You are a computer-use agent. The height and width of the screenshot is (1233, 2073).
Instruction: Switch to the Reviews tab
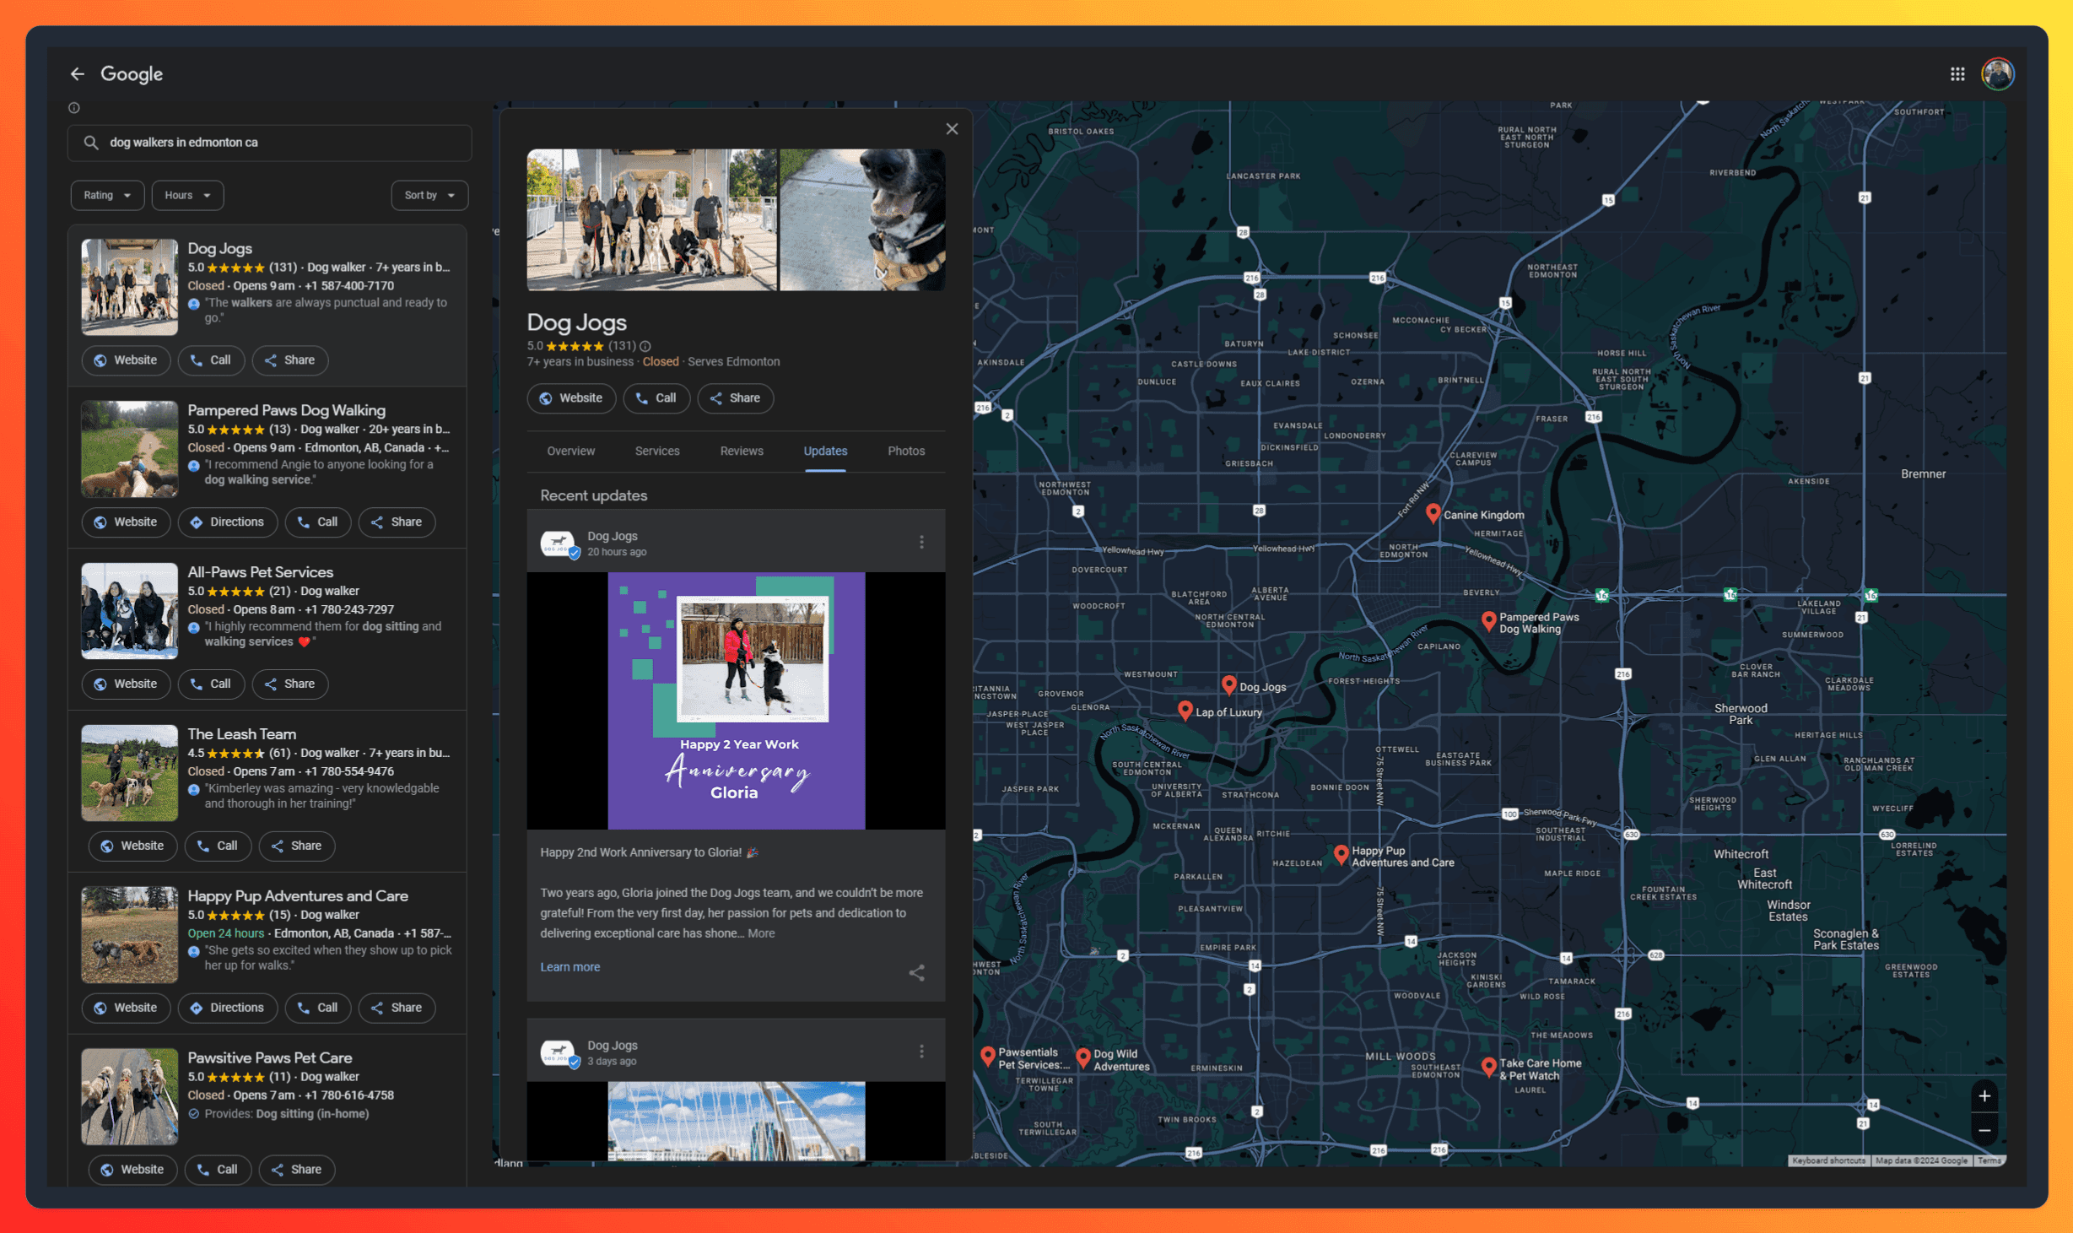click(742, 452)
